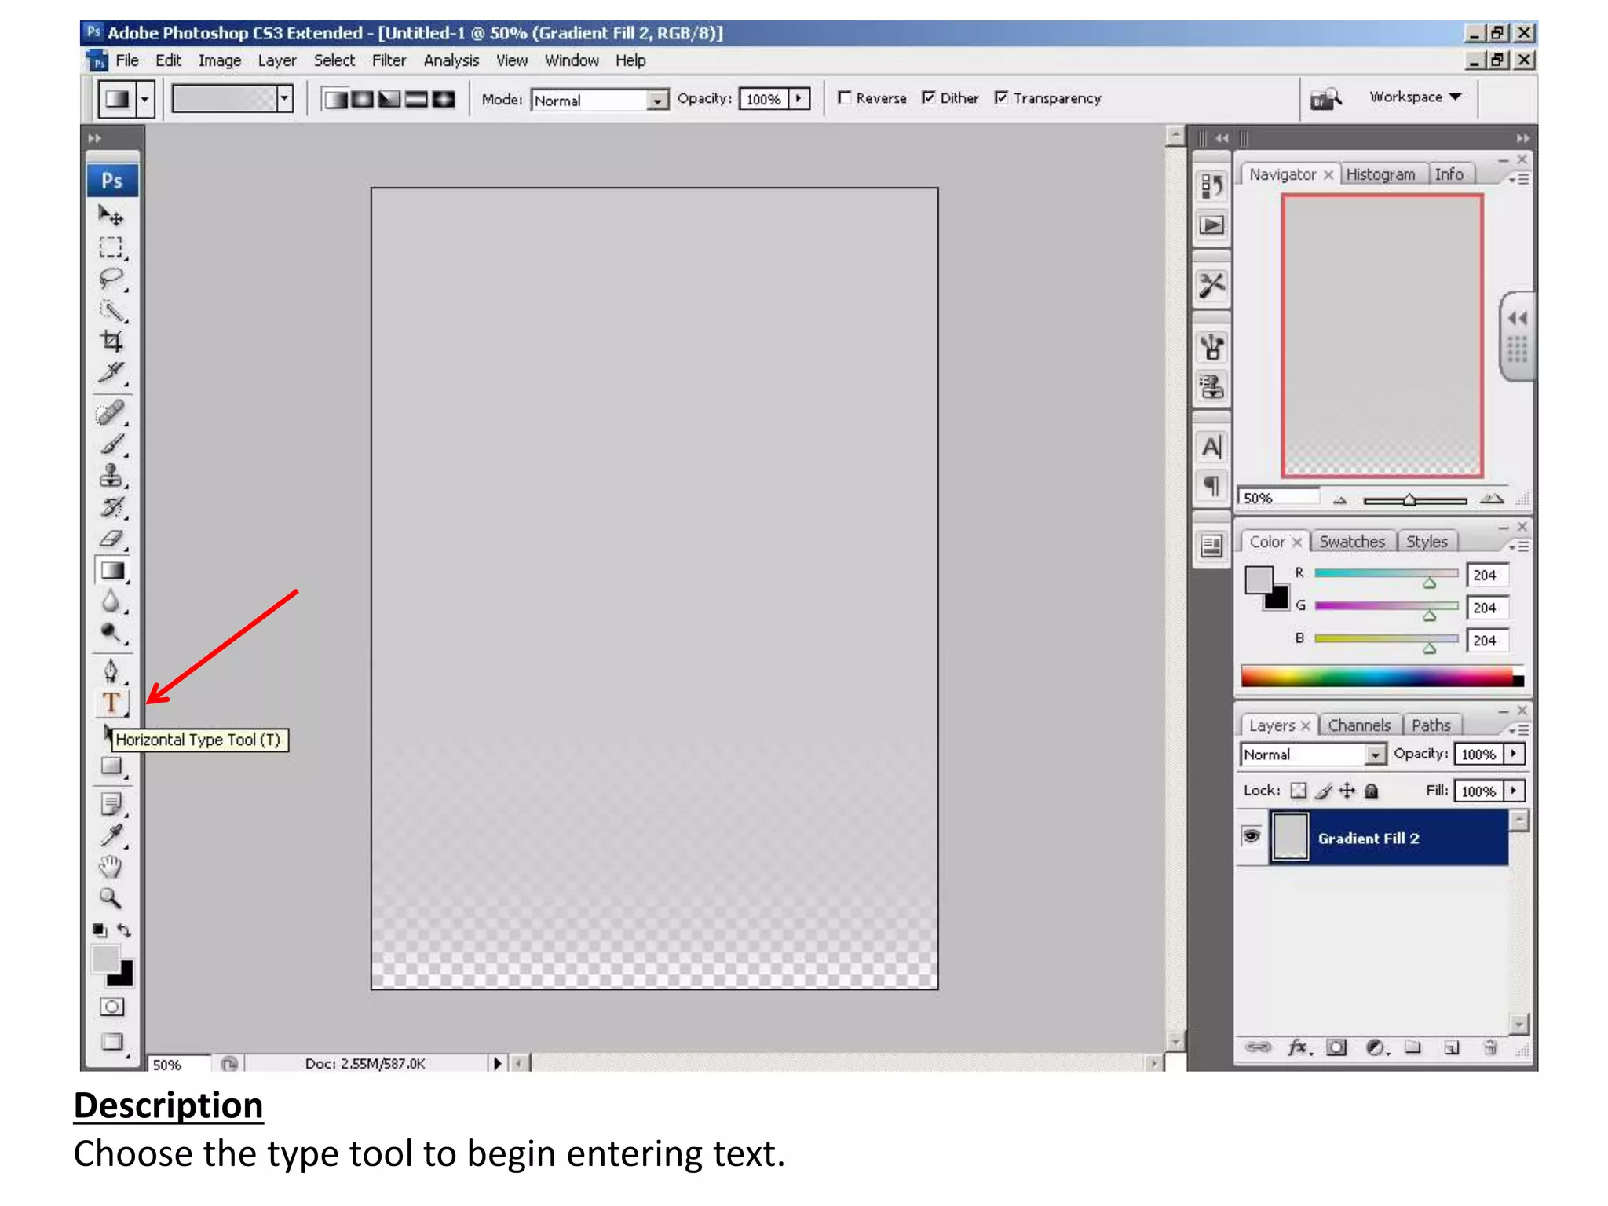Open the tool preset picker dropdown
The image size is (1608, 1206).
pyautogui.click(x=144, y=99)
